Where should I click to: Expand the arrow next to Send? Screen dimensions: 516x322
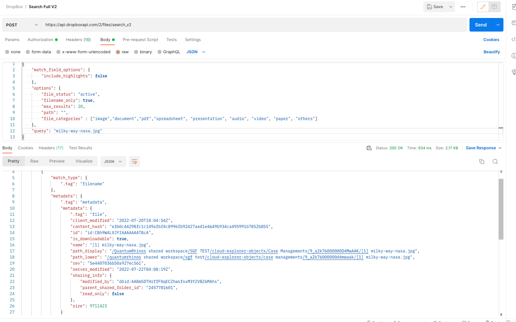click(498, 25)
